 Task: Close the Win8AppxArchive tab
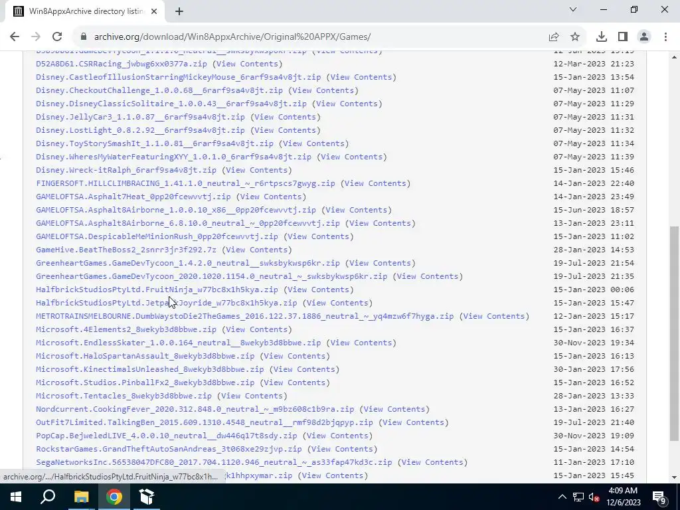(x=154, y=11)
